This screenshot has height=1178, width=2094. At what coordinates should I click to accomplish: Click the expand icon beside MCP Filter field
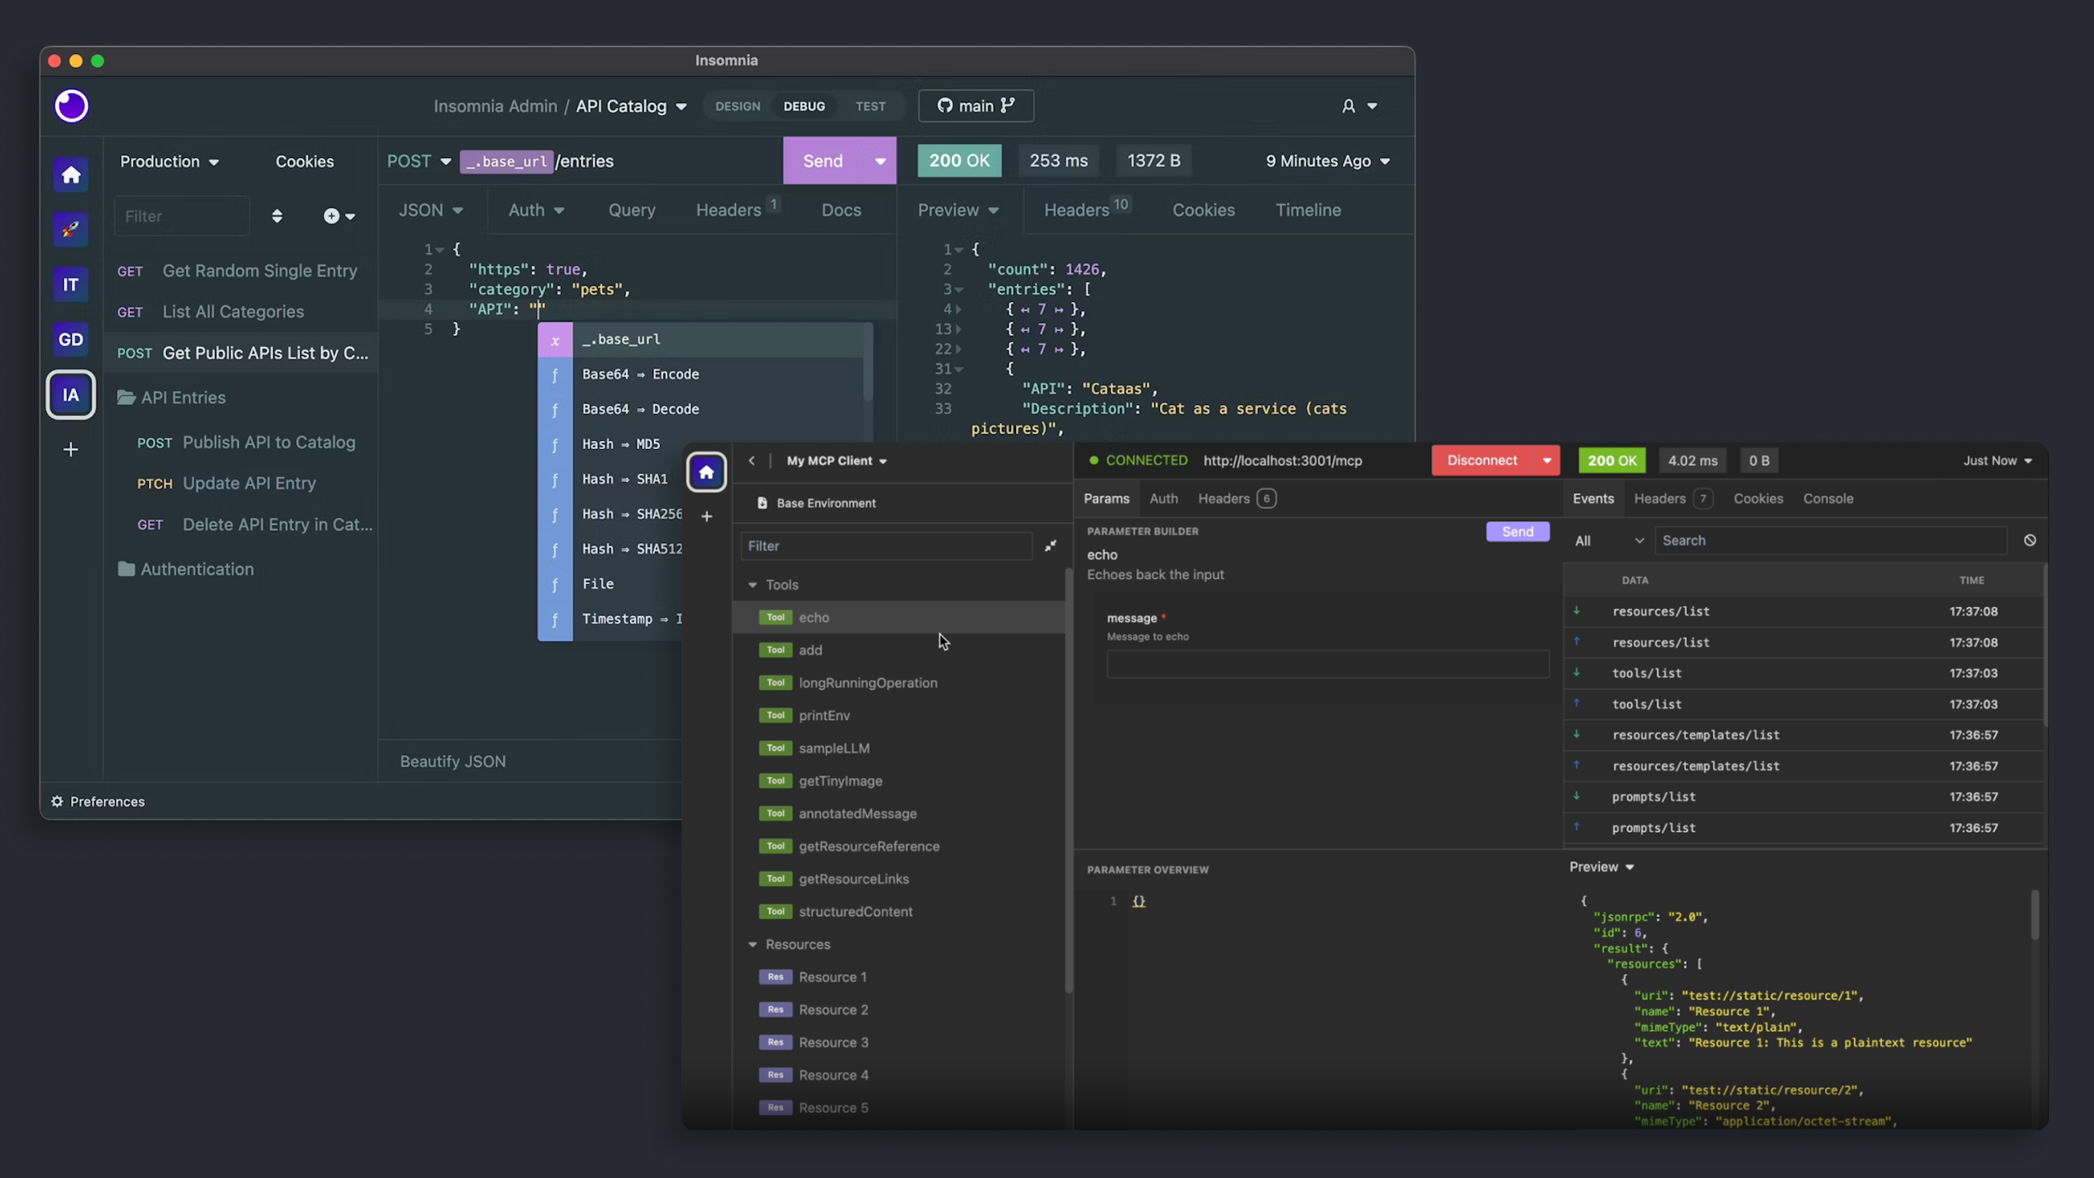(1050, 546)
